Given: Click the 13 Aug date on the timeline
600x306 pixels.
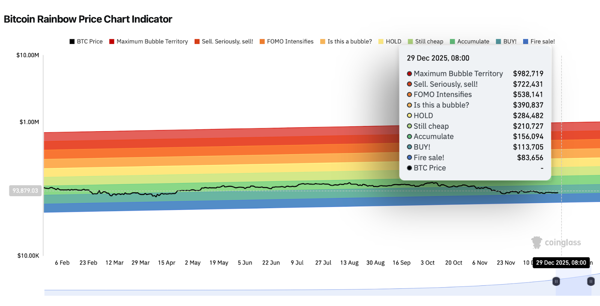Looking at the screenshot, I should point(349,263).
